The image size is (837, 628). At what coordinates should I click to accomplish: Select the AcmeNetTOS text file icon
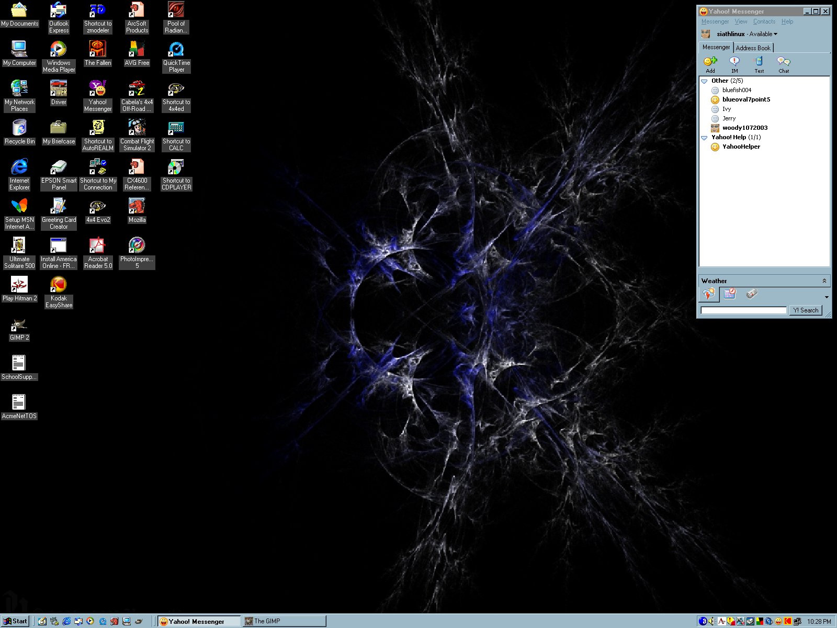click(x=19, y=407)
